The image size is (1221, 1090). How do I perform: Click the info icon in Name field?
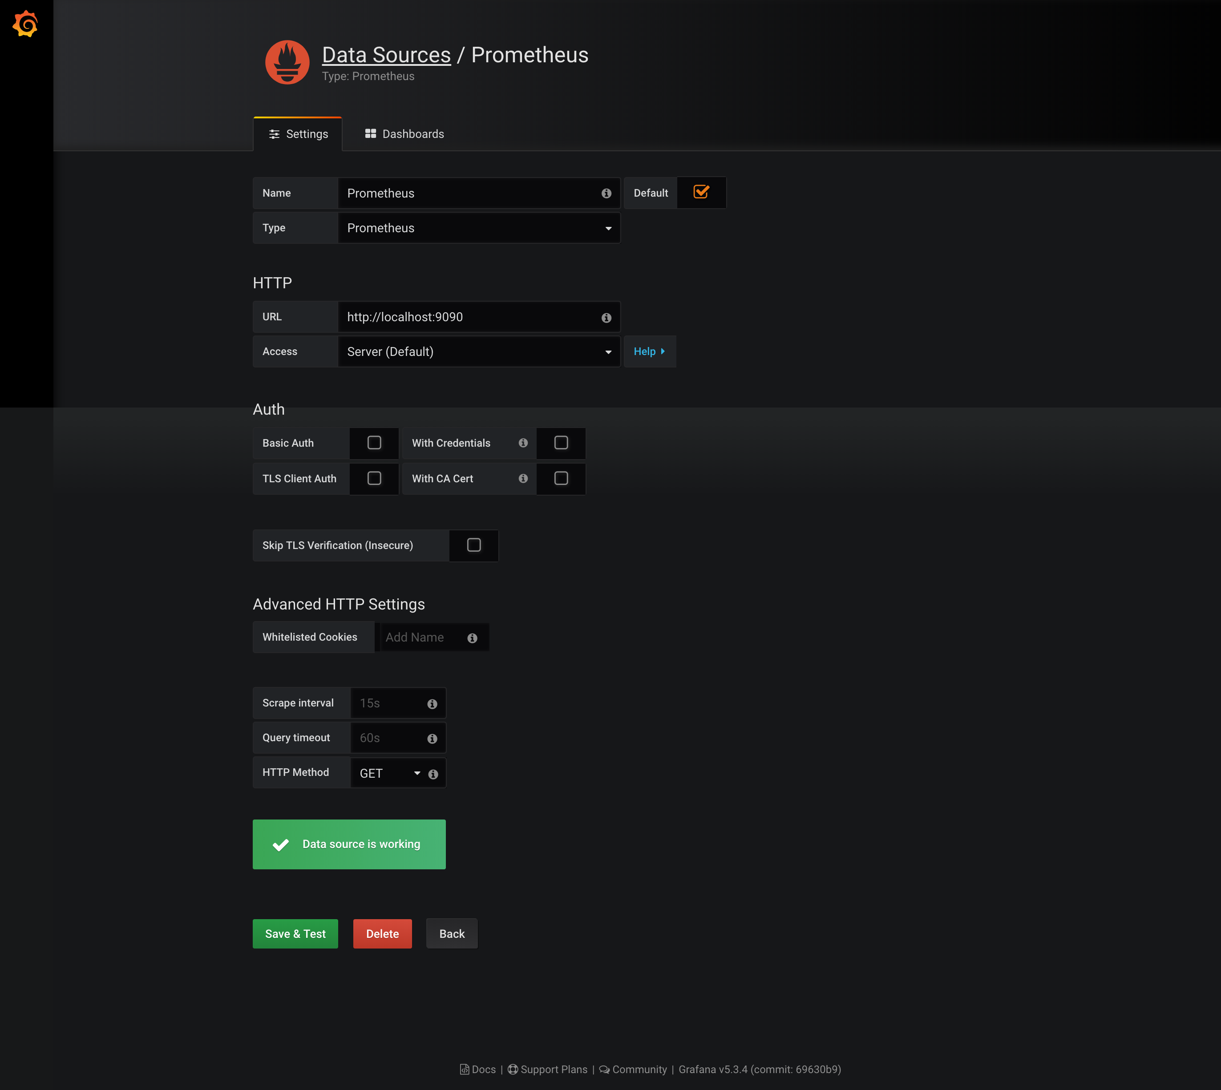(606, 194)
